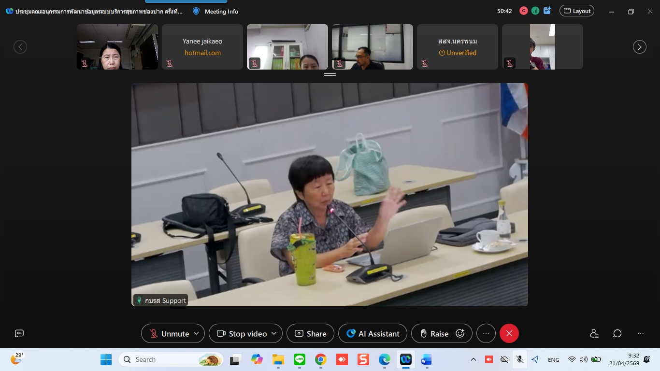Click the green network statistics icon
This screenshot has width=660, height=371.
point(535,11)
